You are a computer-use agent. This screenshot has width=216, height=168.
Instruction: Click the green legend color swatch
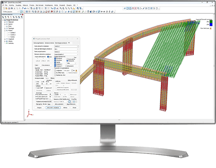point(211,22)
